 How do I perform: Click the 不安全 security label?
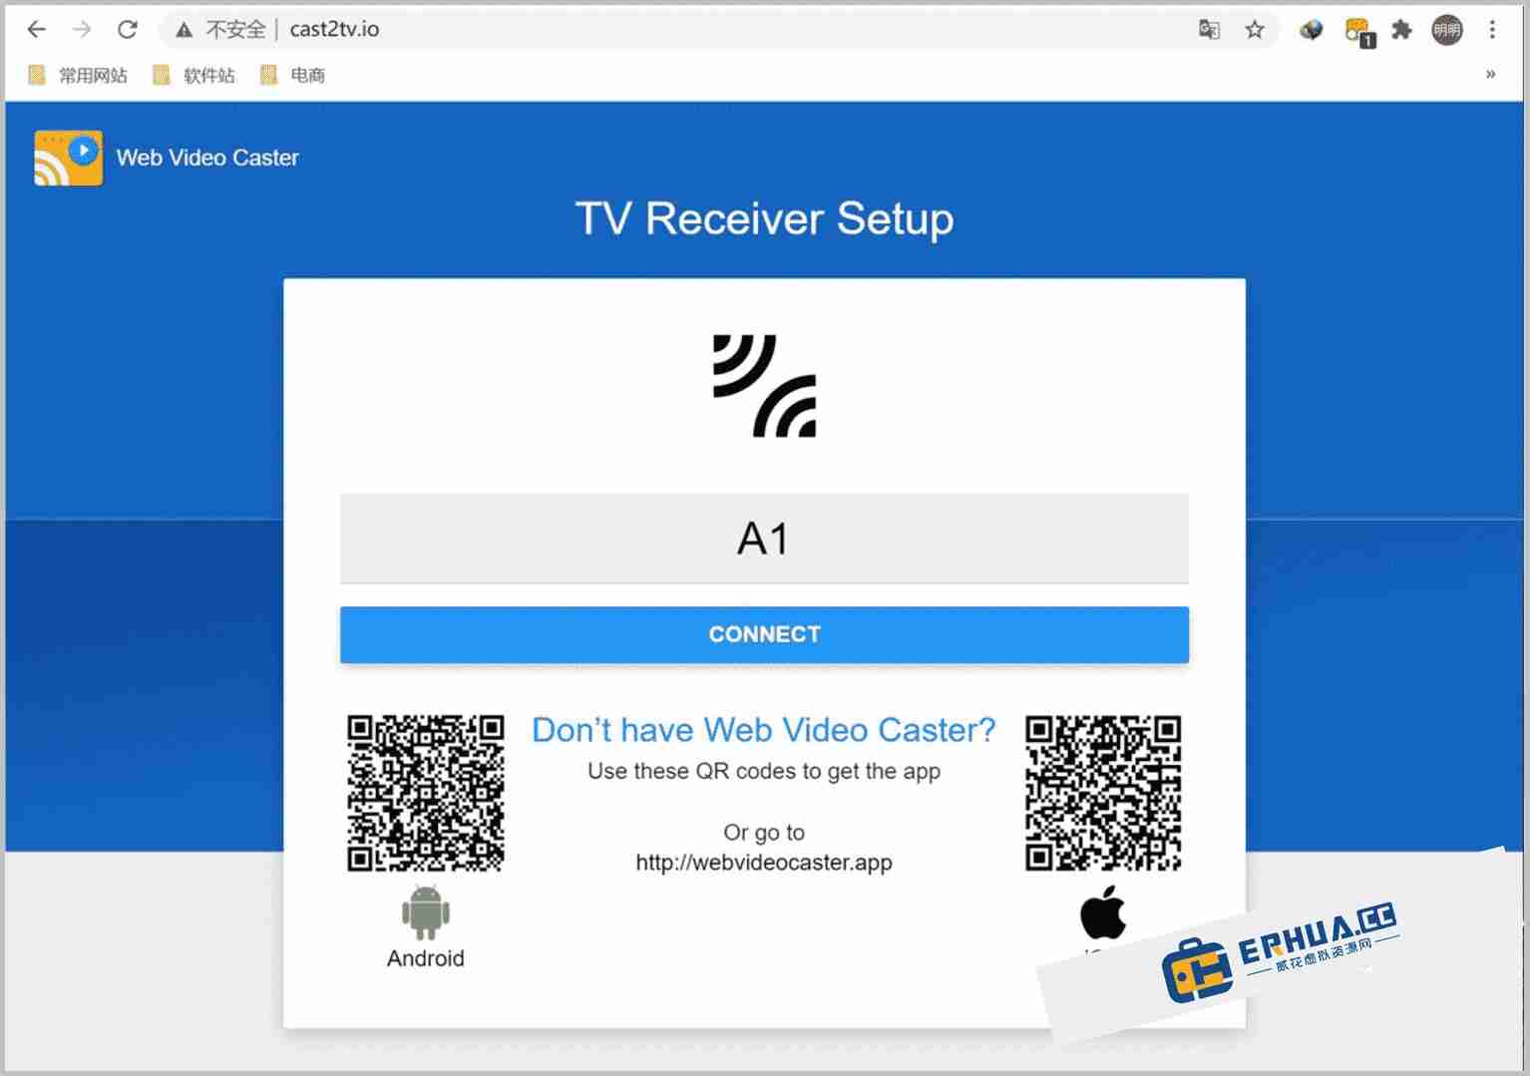coord(235,30)
